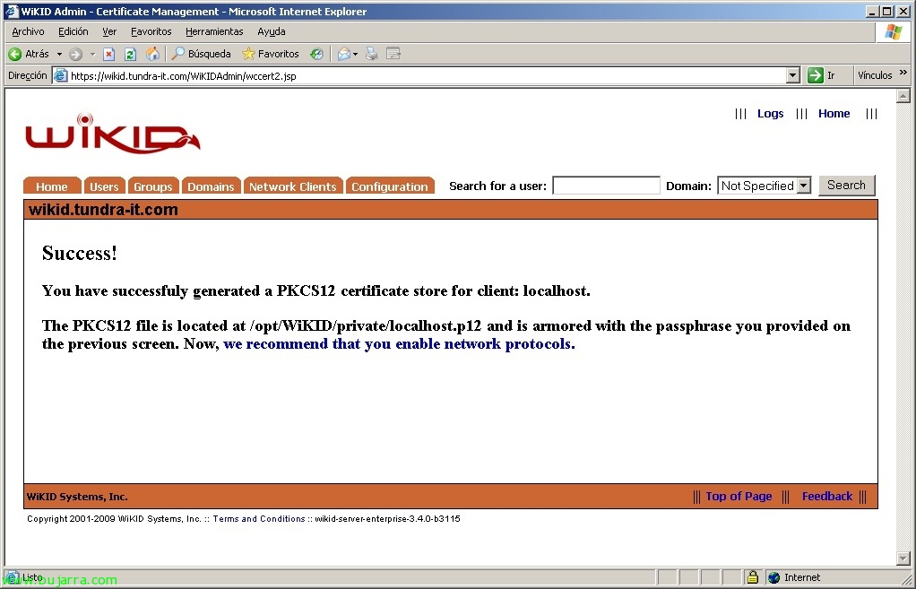The image size is (916, 589).
Task: Refresh the page using the toolbar icon
Action: coord(130,55)
